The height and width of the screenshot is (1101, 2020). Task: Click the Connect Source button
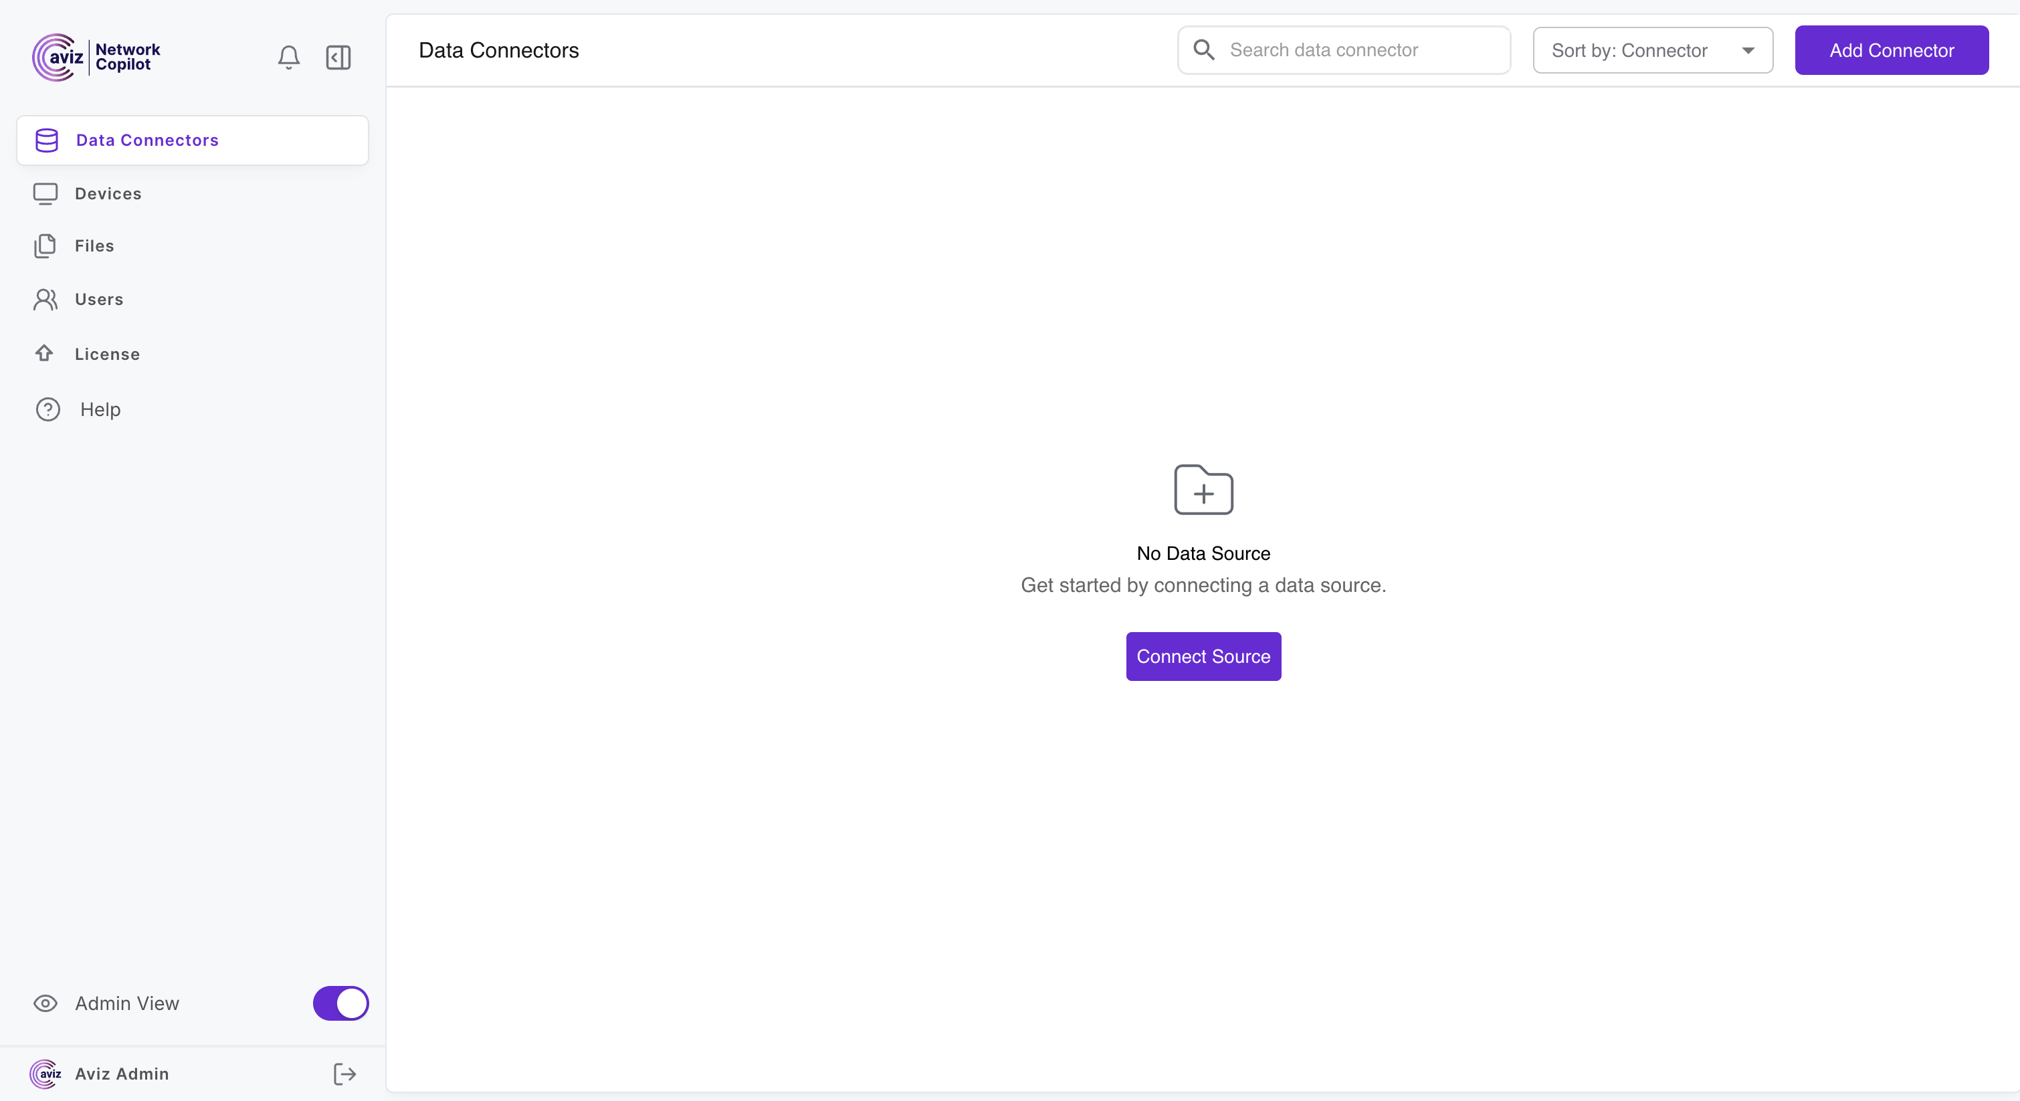point(1203,656)
